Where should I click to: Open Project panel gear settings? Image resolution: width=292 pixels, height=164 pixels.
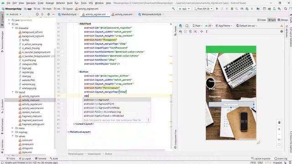(x=48, y=14)
